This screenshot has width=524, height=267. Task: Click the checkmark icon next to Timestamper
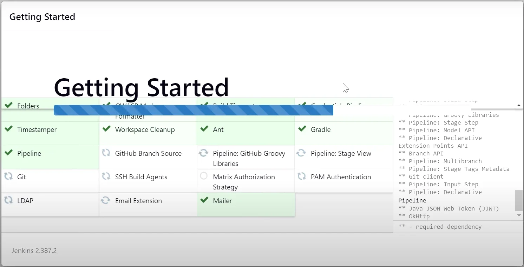tap(9, 129)
